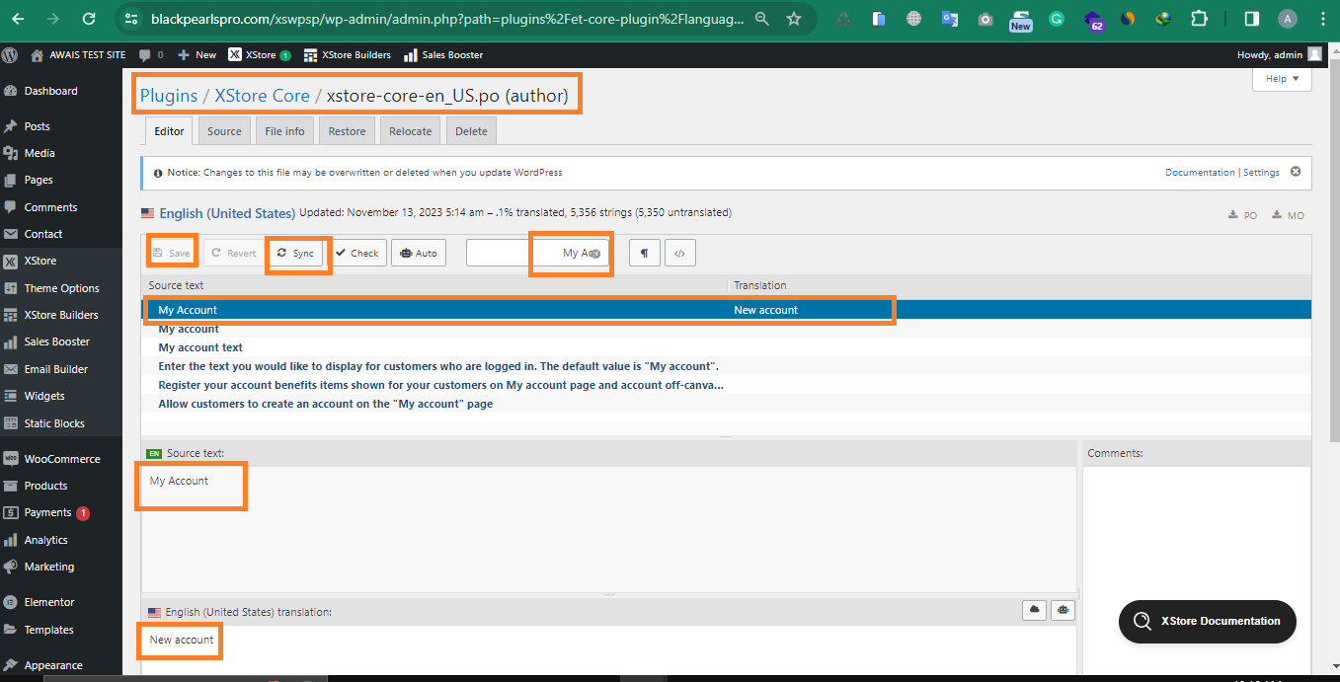This screenshot has height=682, width=1340.
Task: Bookmark this page with star icon
Action: pyautogui.click(x=794, y=19)
